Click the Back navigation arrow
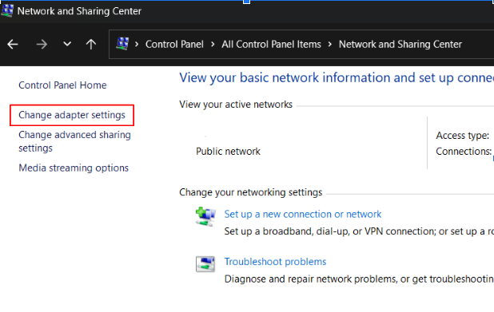Image resolution: width=494 pixels, height=312 pixels. (13, 45)
